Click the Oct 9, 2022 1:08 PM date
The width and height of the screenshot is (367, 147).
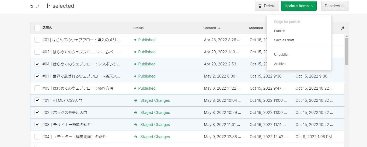(314, 137)
